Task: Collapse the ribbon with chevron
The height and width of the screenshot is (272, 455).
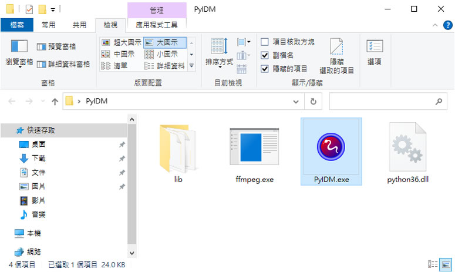Action: (x=435, y=25)
